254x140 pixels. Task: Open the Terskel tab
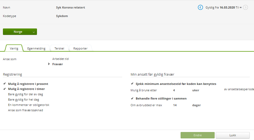click(x=59, y=48)
